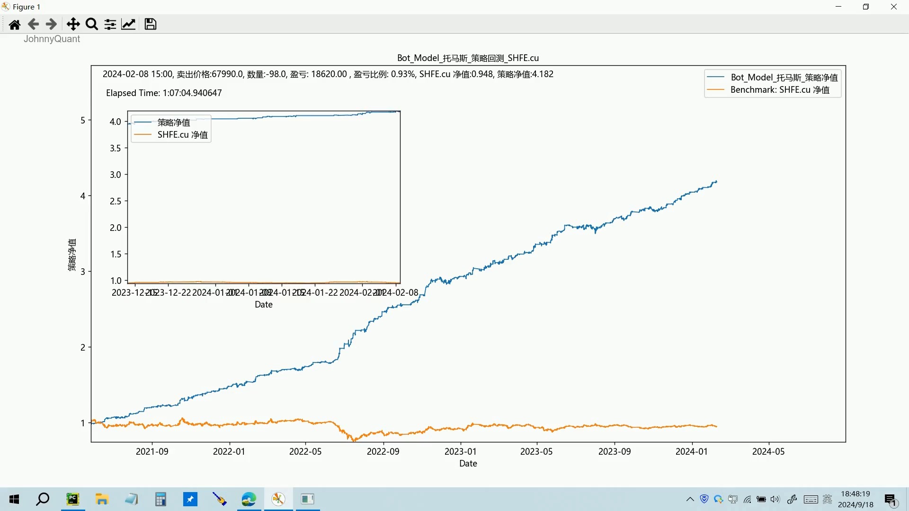
Task: Click the Home reset view icon
Action: [15, 24]
